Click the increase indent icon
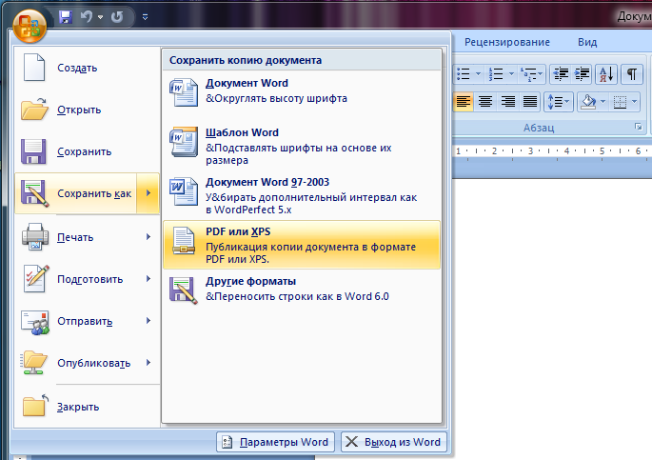Screen dimensions: 652x460 [x=583, y=74]
